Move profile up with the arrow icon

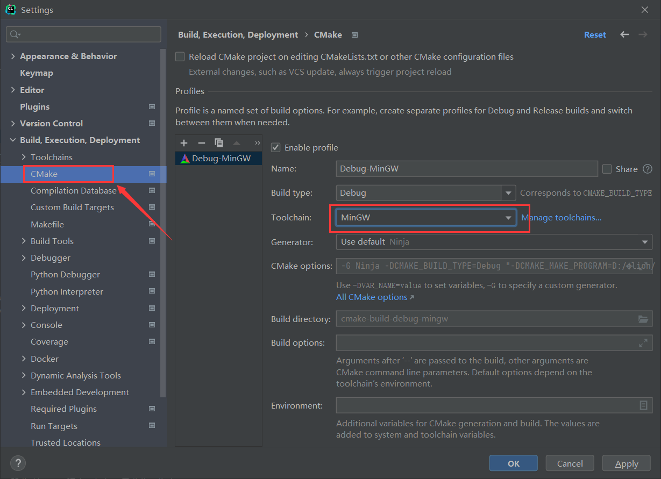pyautogui.click(x=237, y=143)
